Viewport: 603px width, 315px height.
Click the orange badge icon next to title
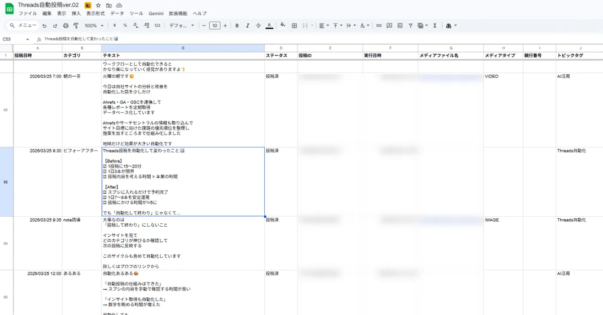click(88, 5)
